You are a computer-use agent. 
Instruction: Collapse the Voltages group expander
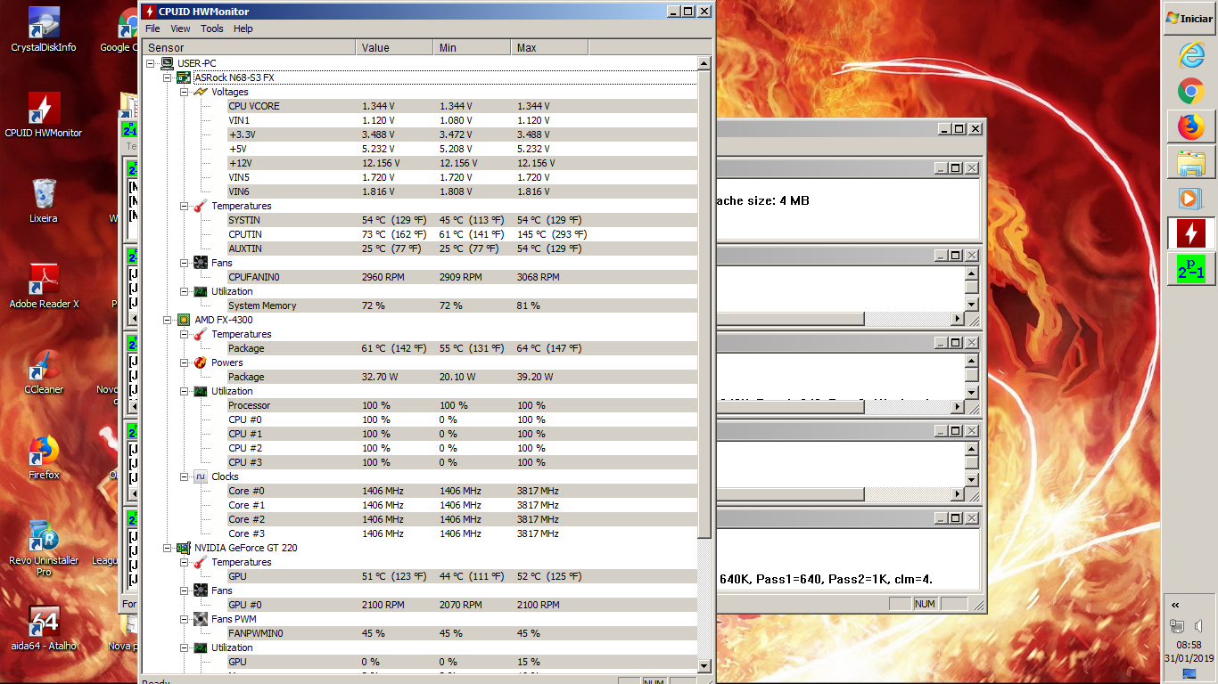tap(184, 92)
